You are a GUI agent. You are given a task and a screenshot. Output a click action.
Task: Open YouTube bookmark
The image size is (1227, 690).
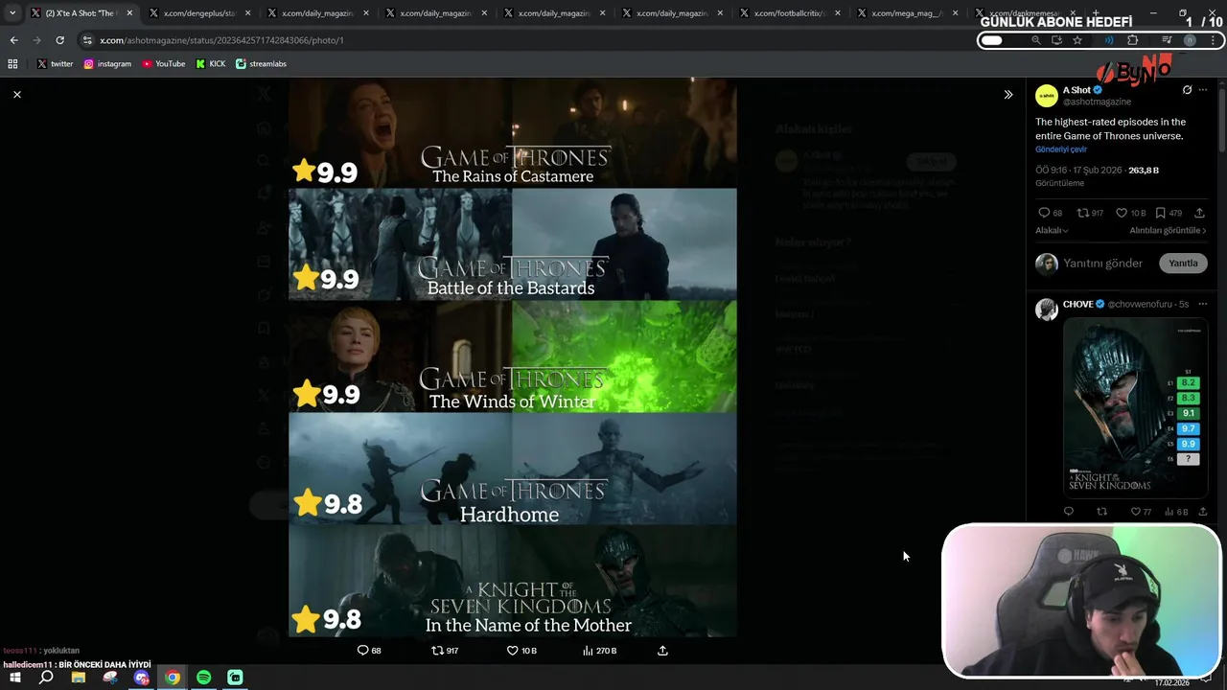tap(163, 63)
